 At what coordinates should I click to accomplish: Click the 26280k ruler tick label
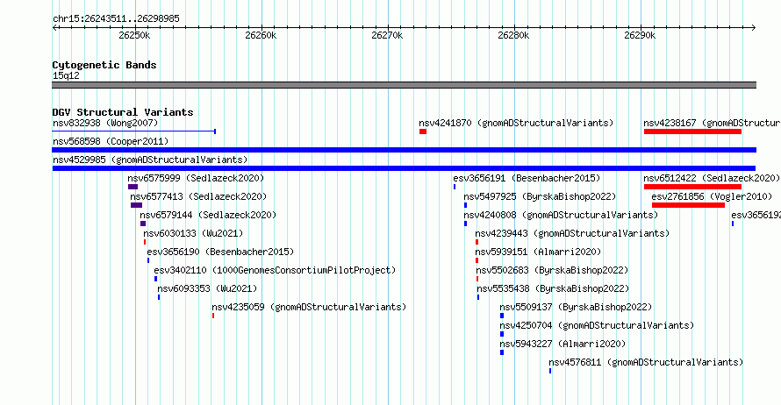click(x=513, y=35)
